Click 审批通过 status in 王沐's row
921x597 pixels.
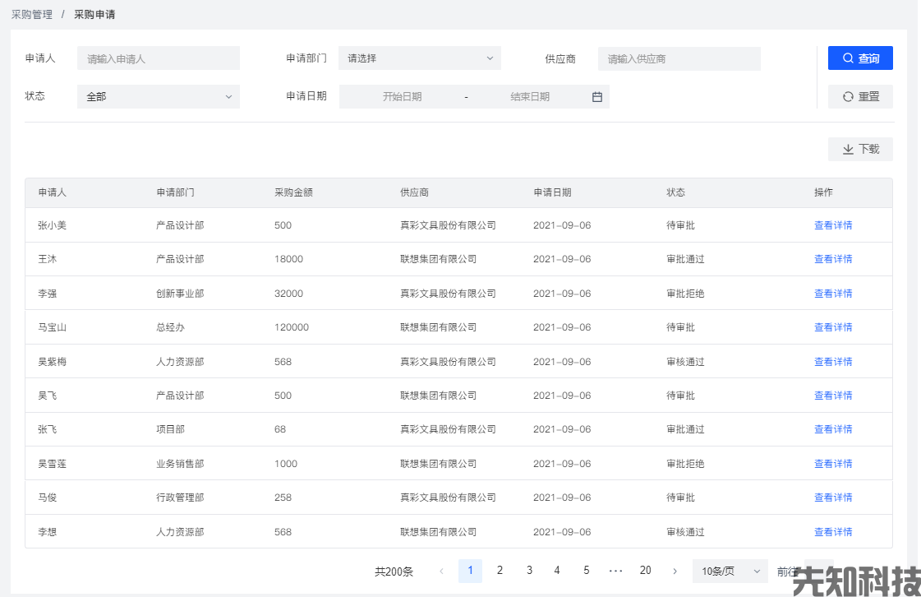[685, 259]
